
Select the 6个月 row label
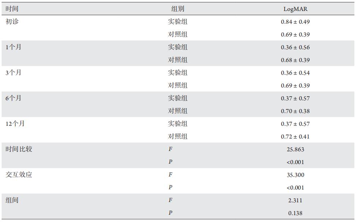14,98
